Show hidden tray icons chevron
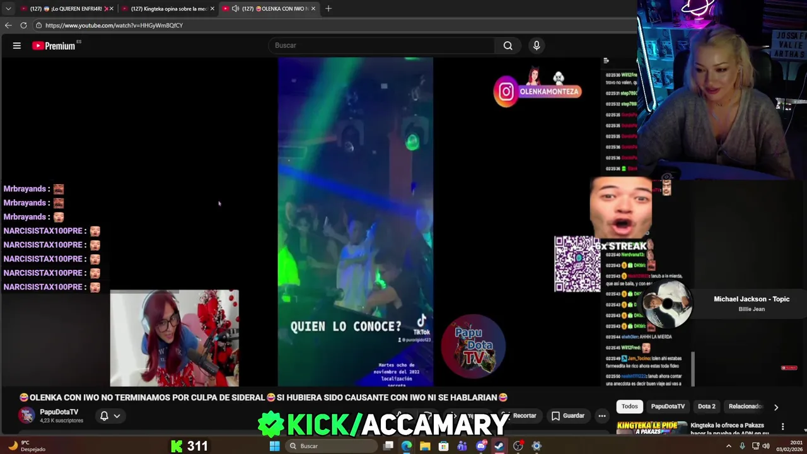 [x=729, y=446]
